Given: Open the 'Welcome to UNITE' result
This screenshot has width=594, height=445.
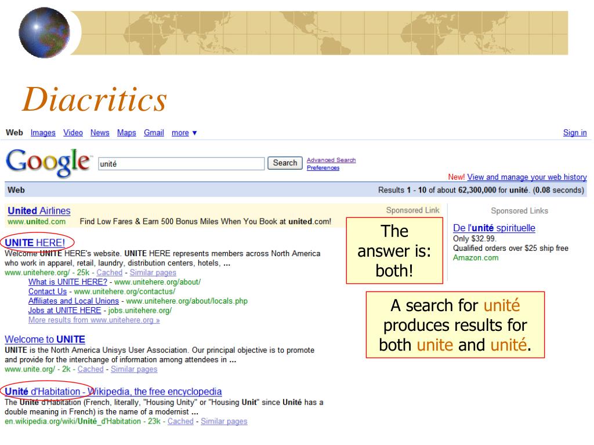Looking at the screenshot, I should coord(45,340).
